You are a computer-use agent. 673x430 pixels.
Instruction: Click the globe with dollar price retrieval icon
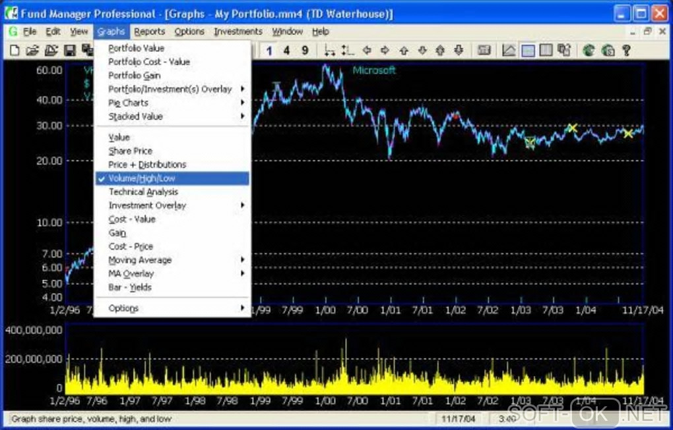pos(608,51)
